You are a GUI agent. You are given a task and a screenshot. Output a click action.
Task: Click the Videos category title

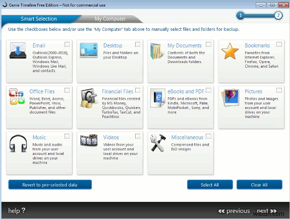pyautogui.click(x=111, y=137)
